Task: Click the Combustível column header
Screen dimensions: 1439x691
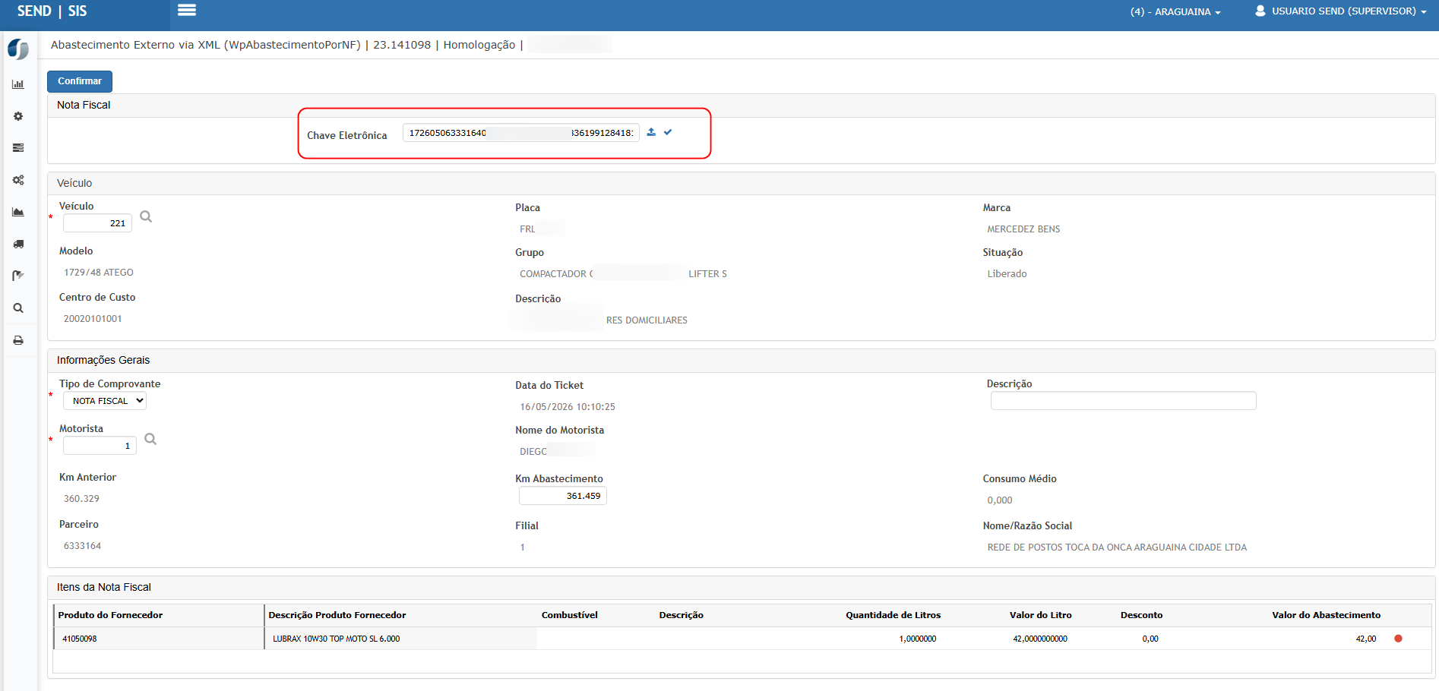Action: pos(570,615)
